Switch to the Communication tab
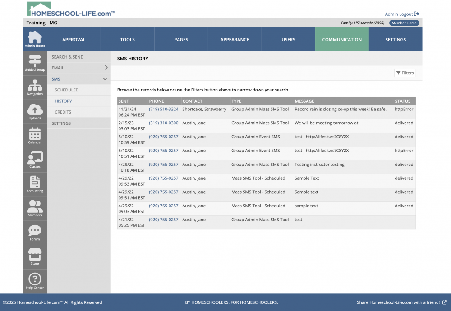This screenshot has height=311, width=451. [x=342, y=40]
